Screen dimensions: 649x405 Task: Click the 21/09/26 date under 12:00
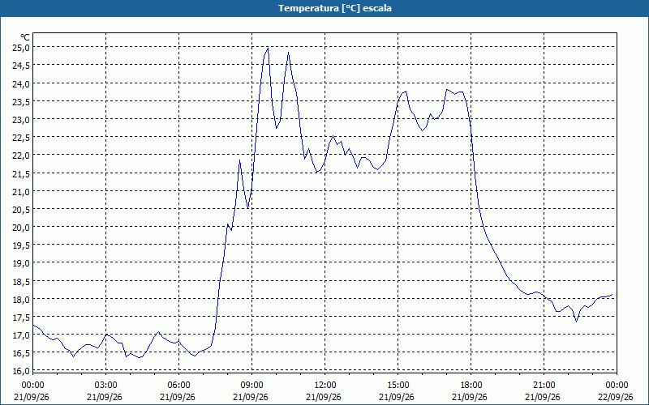(325, 397)
